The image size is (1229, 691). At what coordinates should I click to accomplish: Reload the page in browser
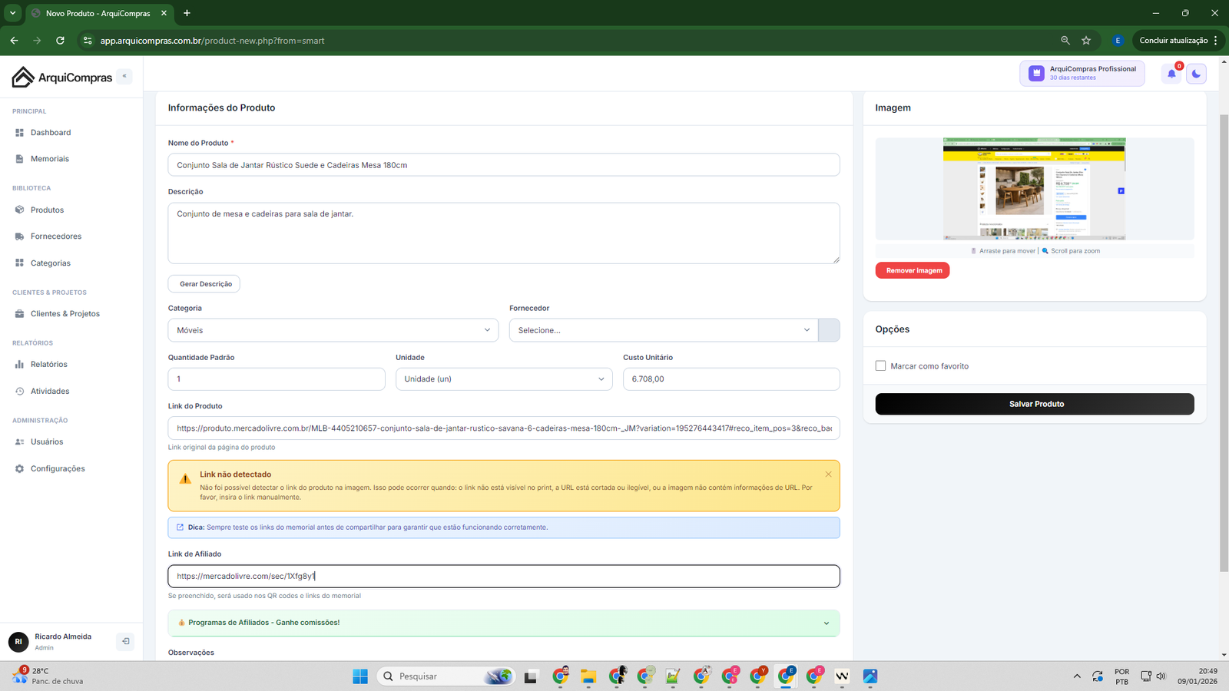(x=60, y=41)
